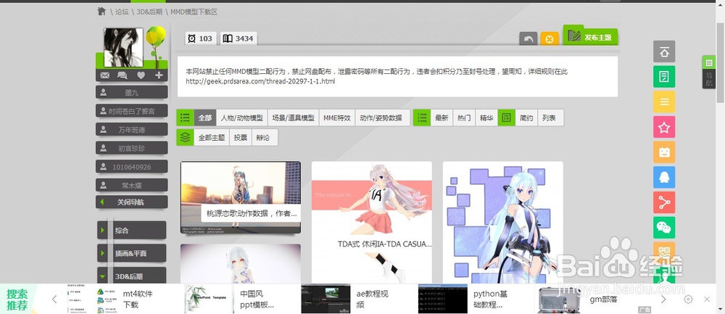Click the pink star favorites icon

click(x=664, y=127)
